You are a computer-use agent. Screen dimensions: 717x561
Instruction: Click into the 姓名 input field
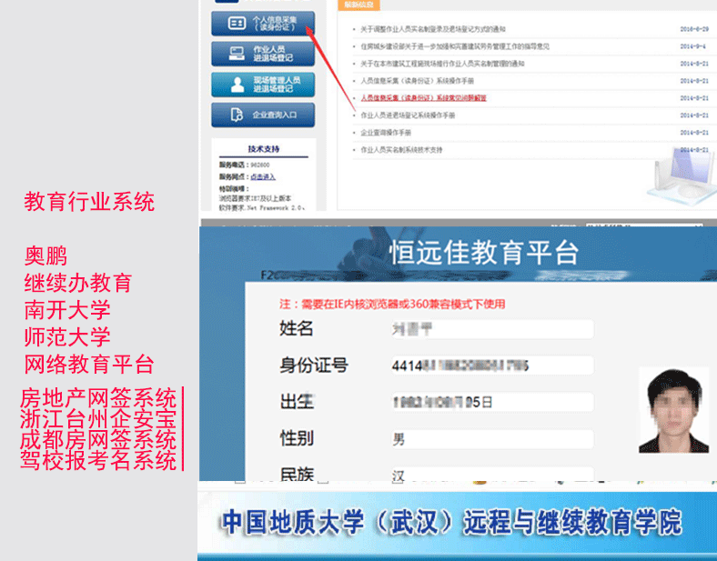492,329
